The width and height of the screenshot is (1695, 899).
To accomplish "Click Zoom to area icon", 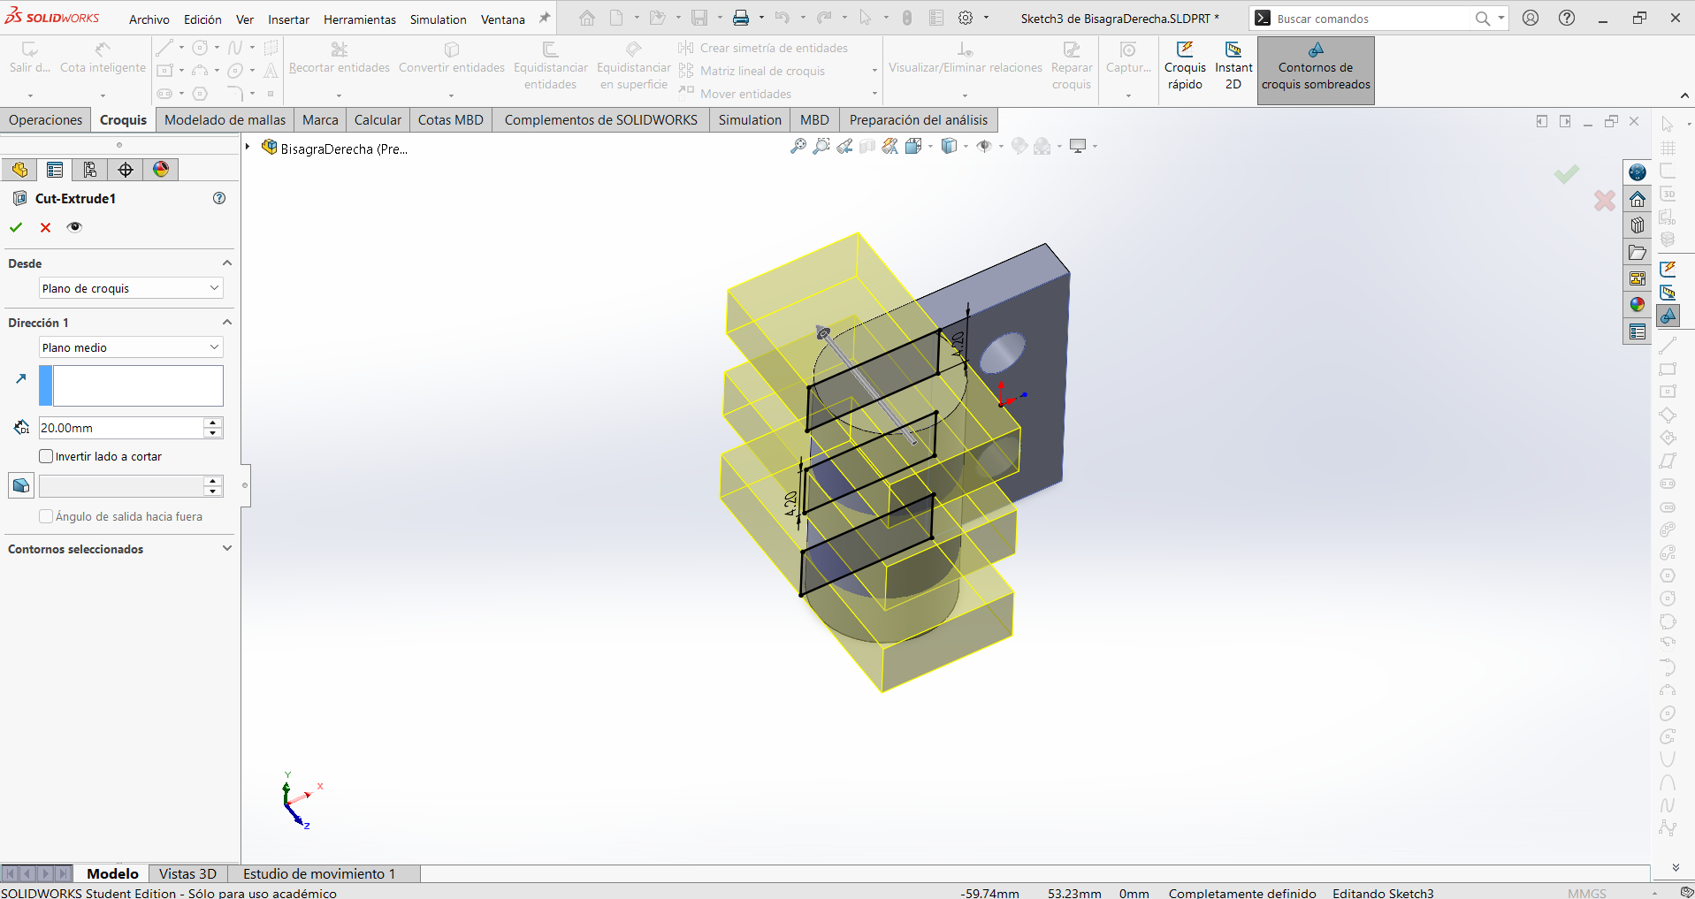I will tap(821, 146).
